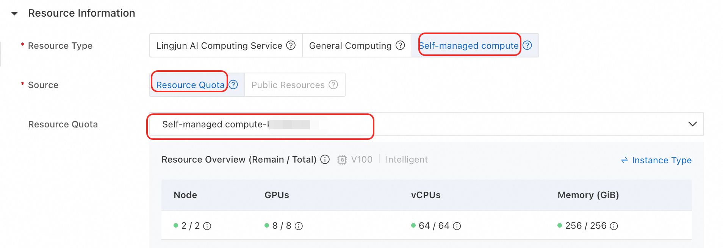Click the info icon next to Node count 2/2

pyautogui.click(x=207, y=226)
